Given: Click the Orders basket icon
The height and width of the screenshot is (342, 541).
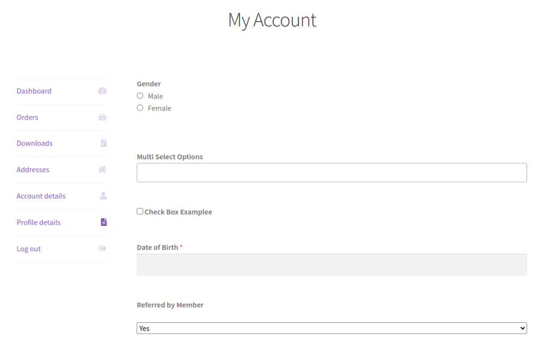Looking at the screenshot, I should (102, 118).
